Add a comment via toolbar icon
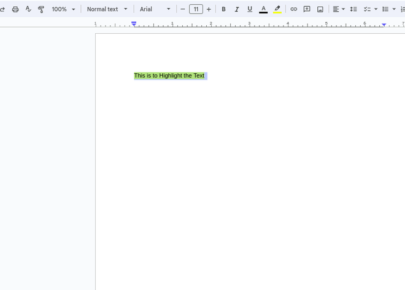405x290 pixels. pos(307,9)
